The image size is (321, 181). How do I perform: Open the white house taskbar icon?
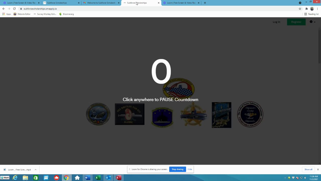(77, 178)
